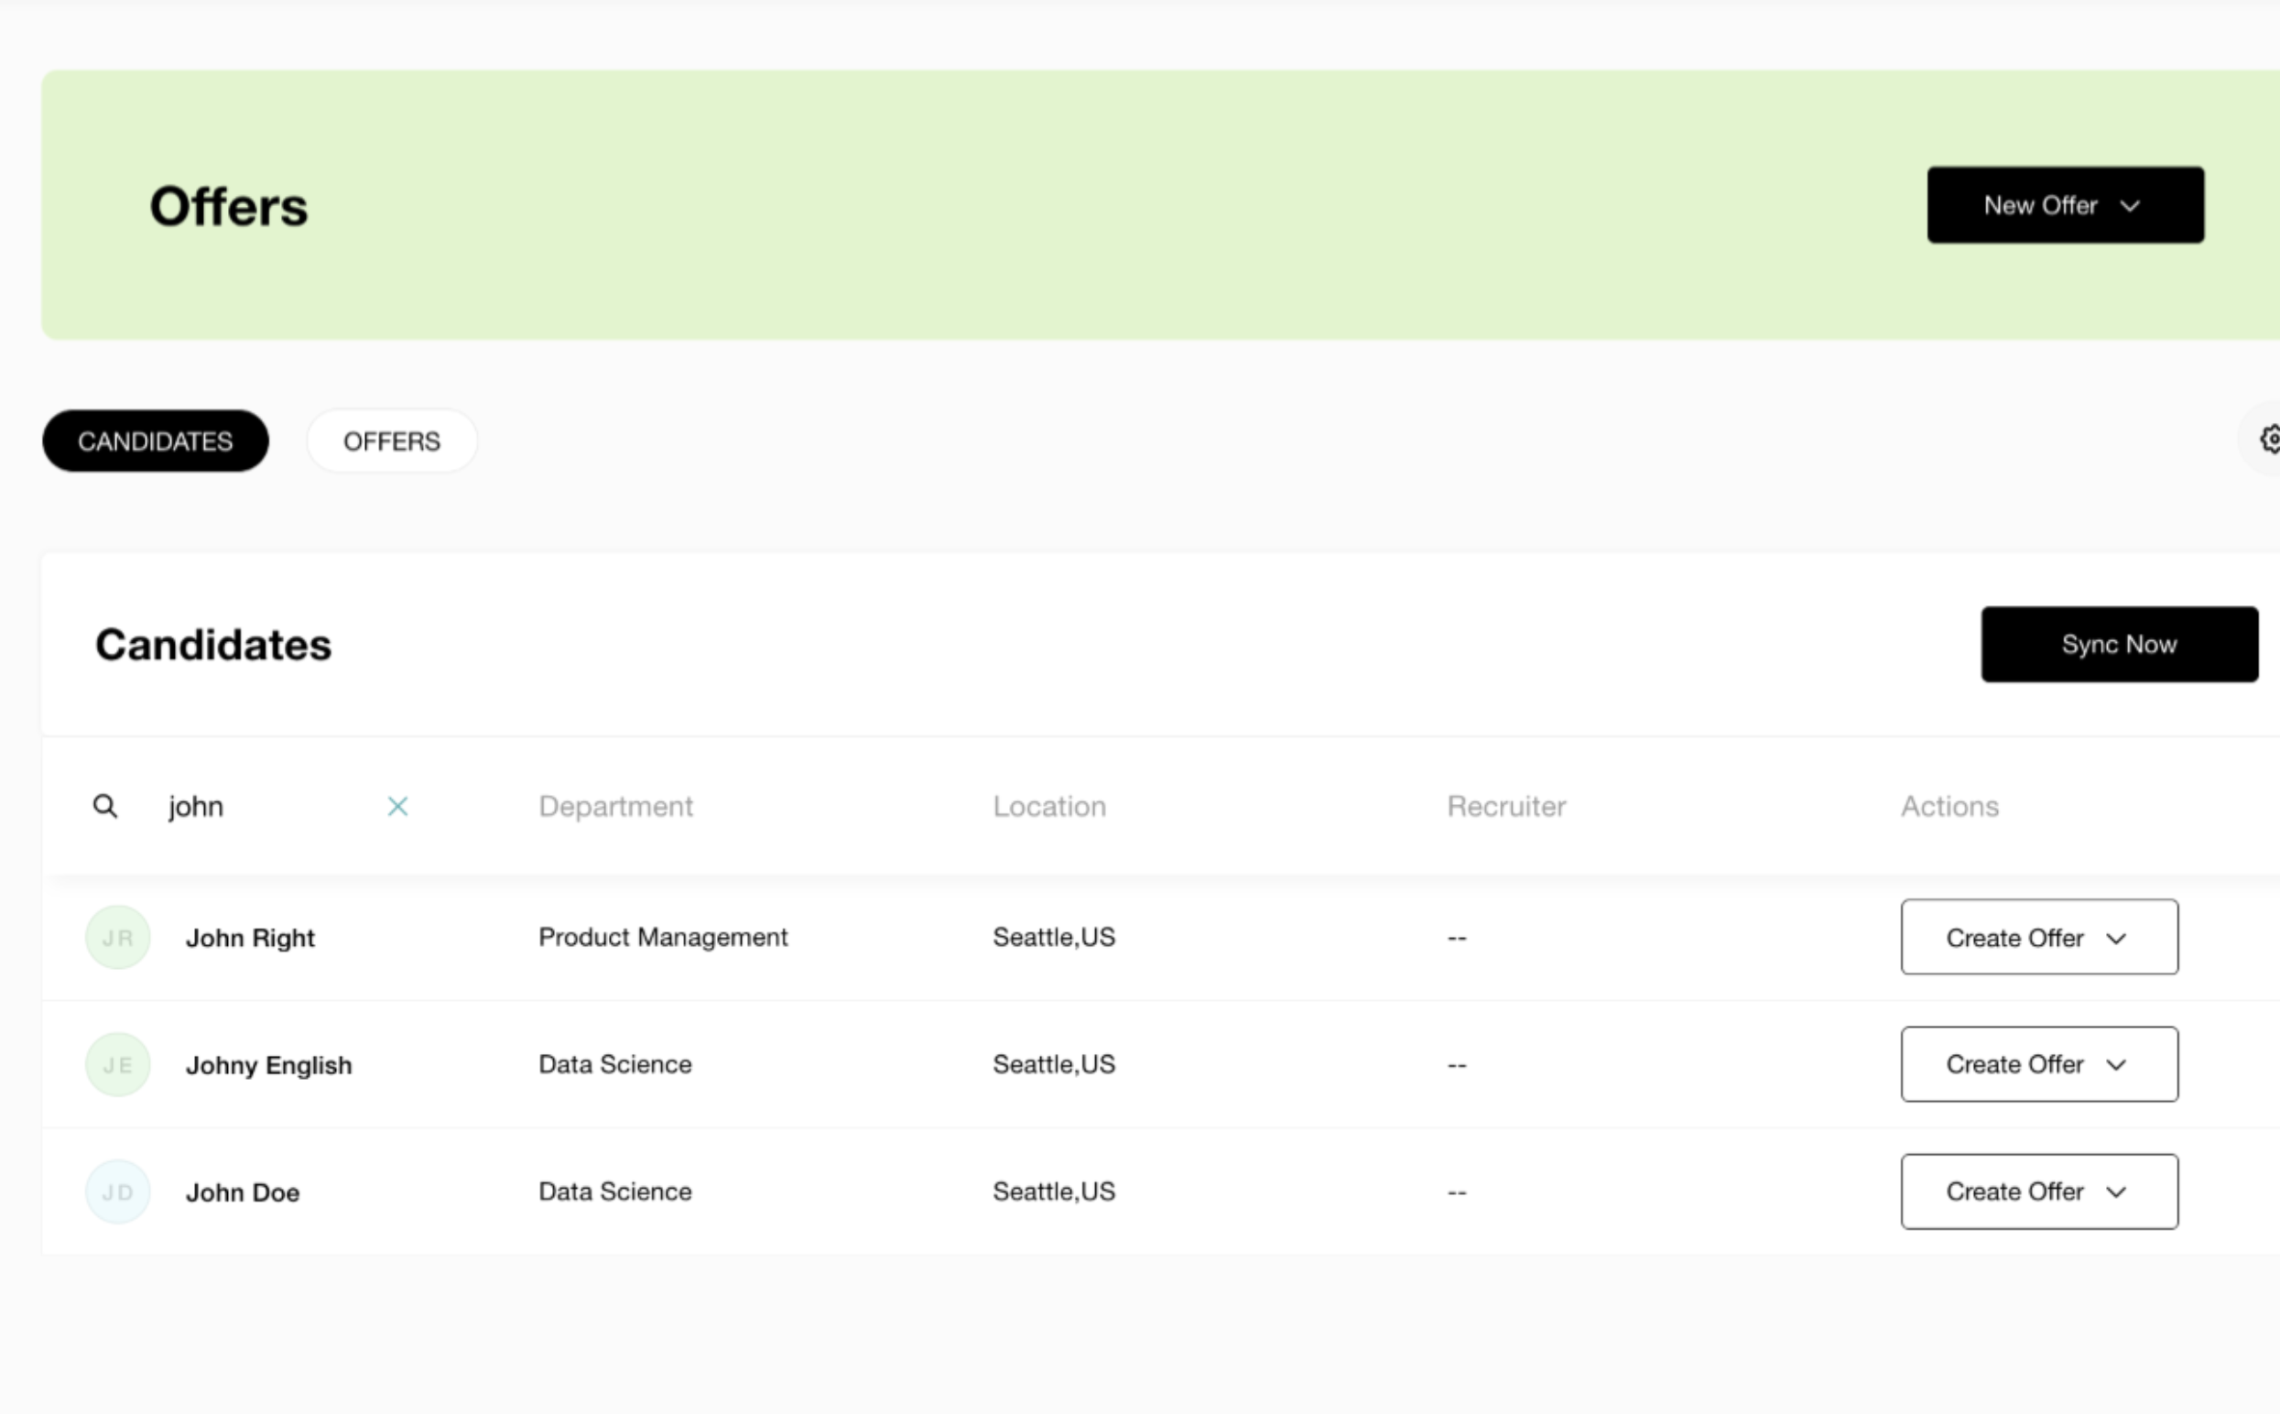2280x1414 pixels.
Task: Open the Johny English candidate name
Action: [x=268, y=1065]
